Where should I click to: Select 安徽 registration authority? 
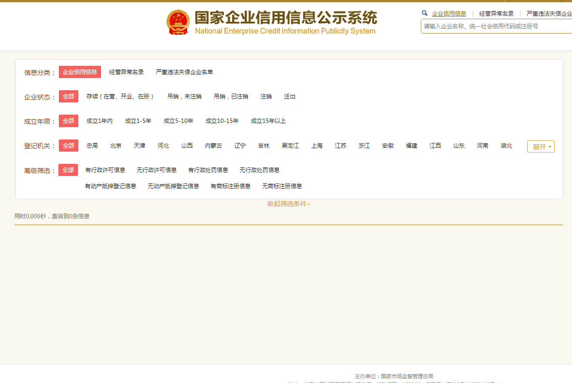tap(388, 146)
